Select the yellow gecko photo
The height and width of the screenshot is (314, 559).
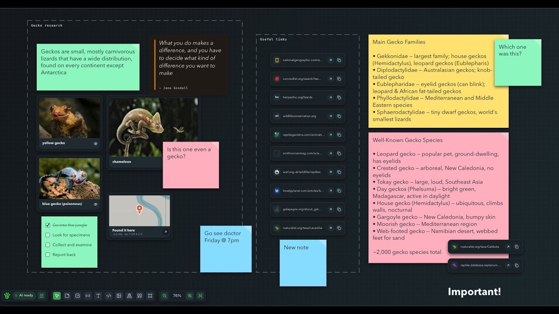69,118
